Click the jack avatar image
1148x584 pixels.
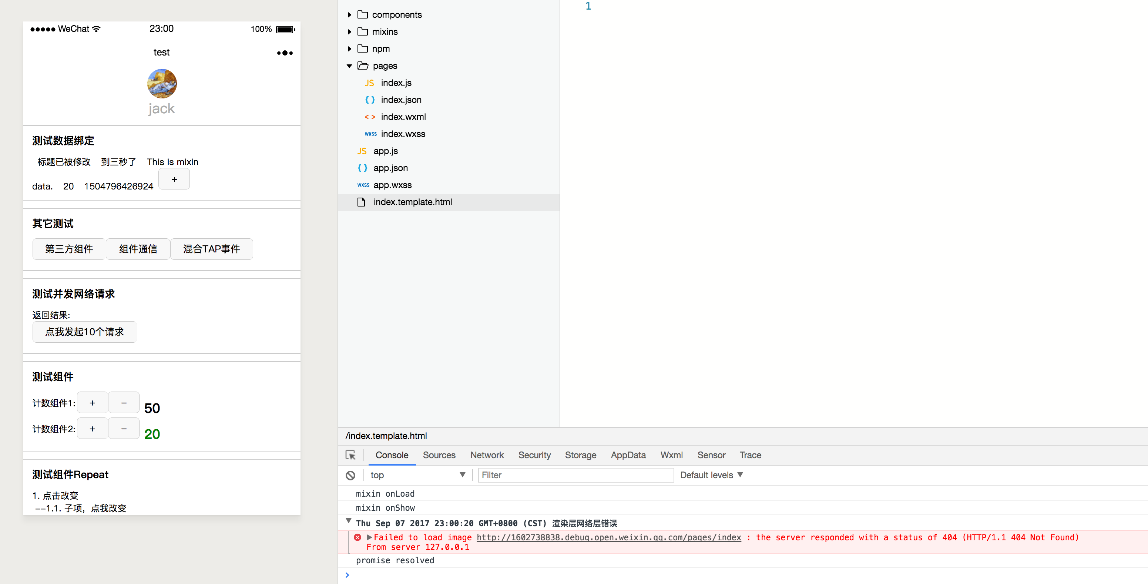(162, 83)
